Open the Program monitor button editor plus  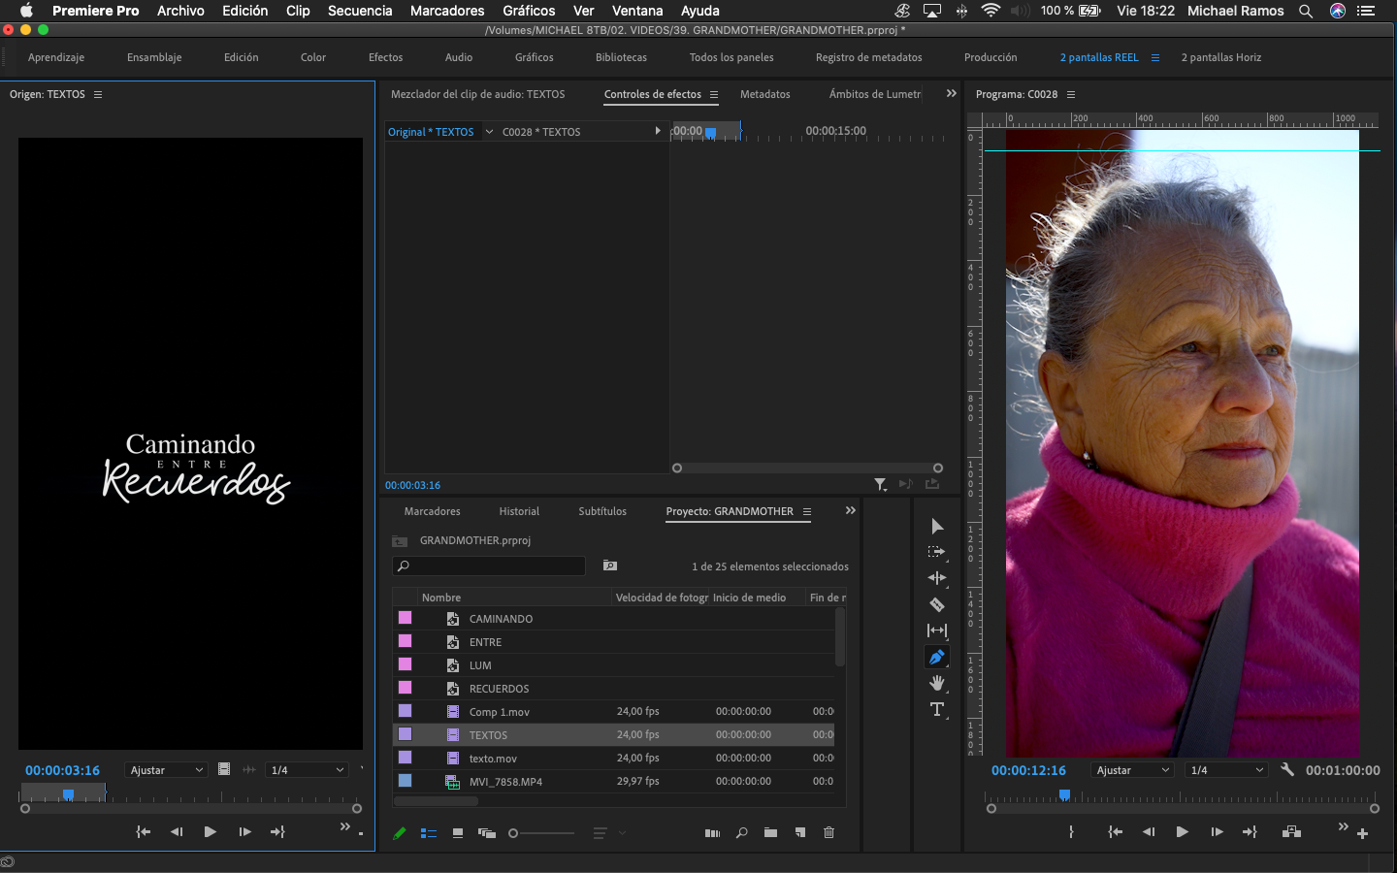(1362, 833)
